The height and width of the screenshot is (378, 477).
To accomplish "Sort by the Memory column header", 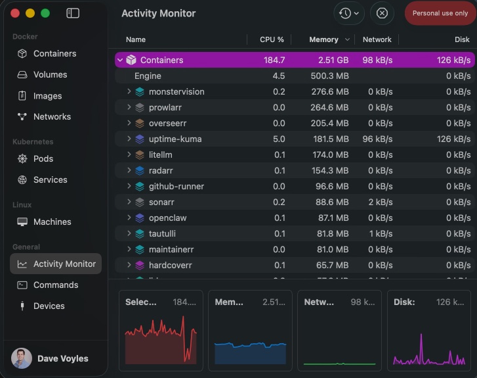I will (x=323, y=39).
